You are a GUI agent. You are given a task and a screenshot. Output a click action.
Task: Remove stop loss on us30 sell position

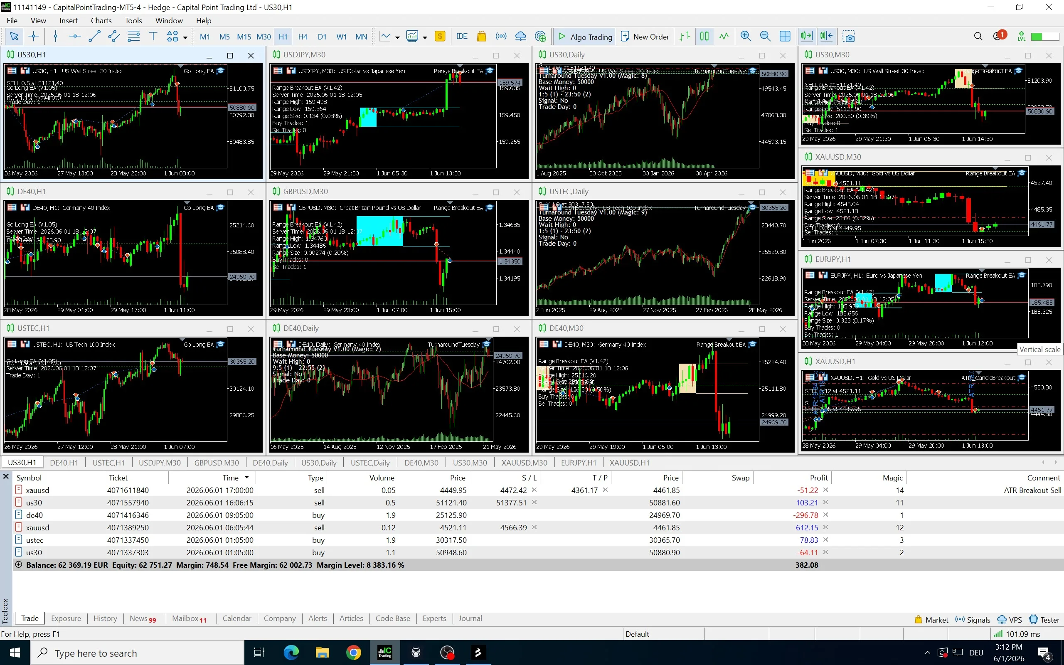(534, 502)
